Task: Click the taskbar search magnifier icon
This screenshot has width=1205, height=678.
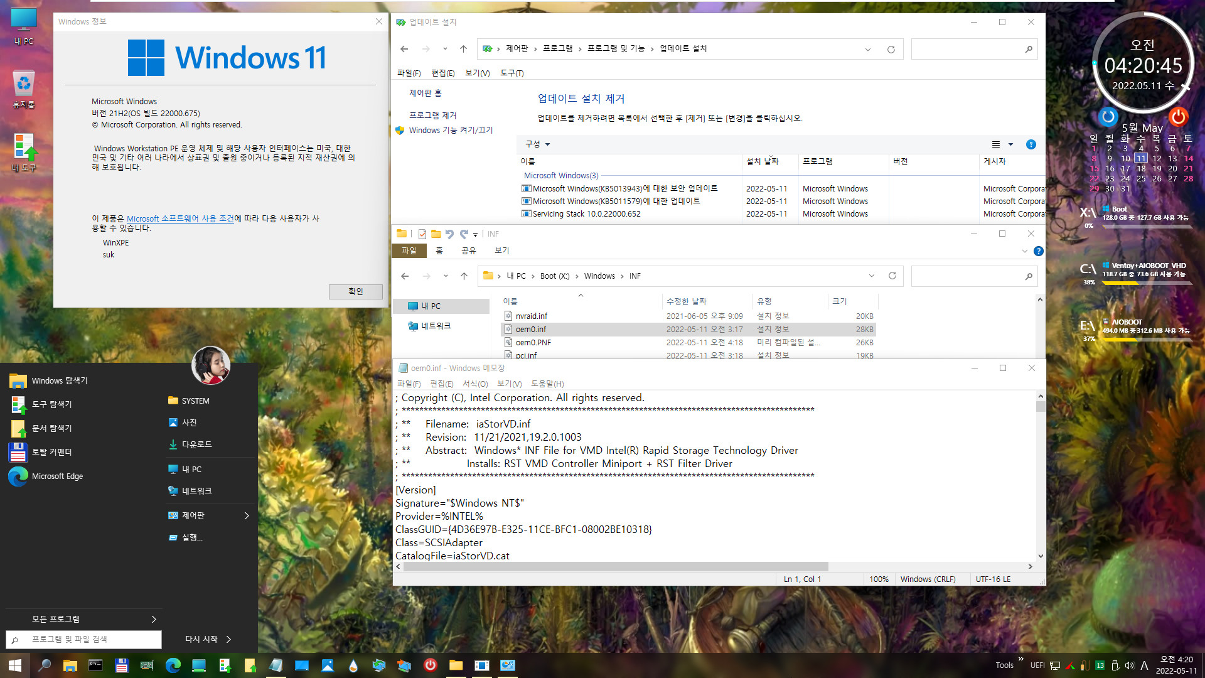Action: [44, 665]
